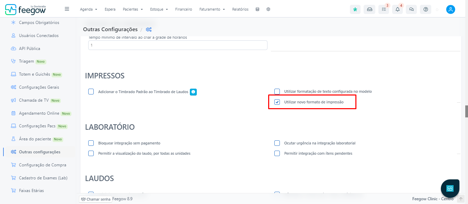Click the green asterisk icon button
Viewport: 468px width, 204px height.
click(355, 10)
